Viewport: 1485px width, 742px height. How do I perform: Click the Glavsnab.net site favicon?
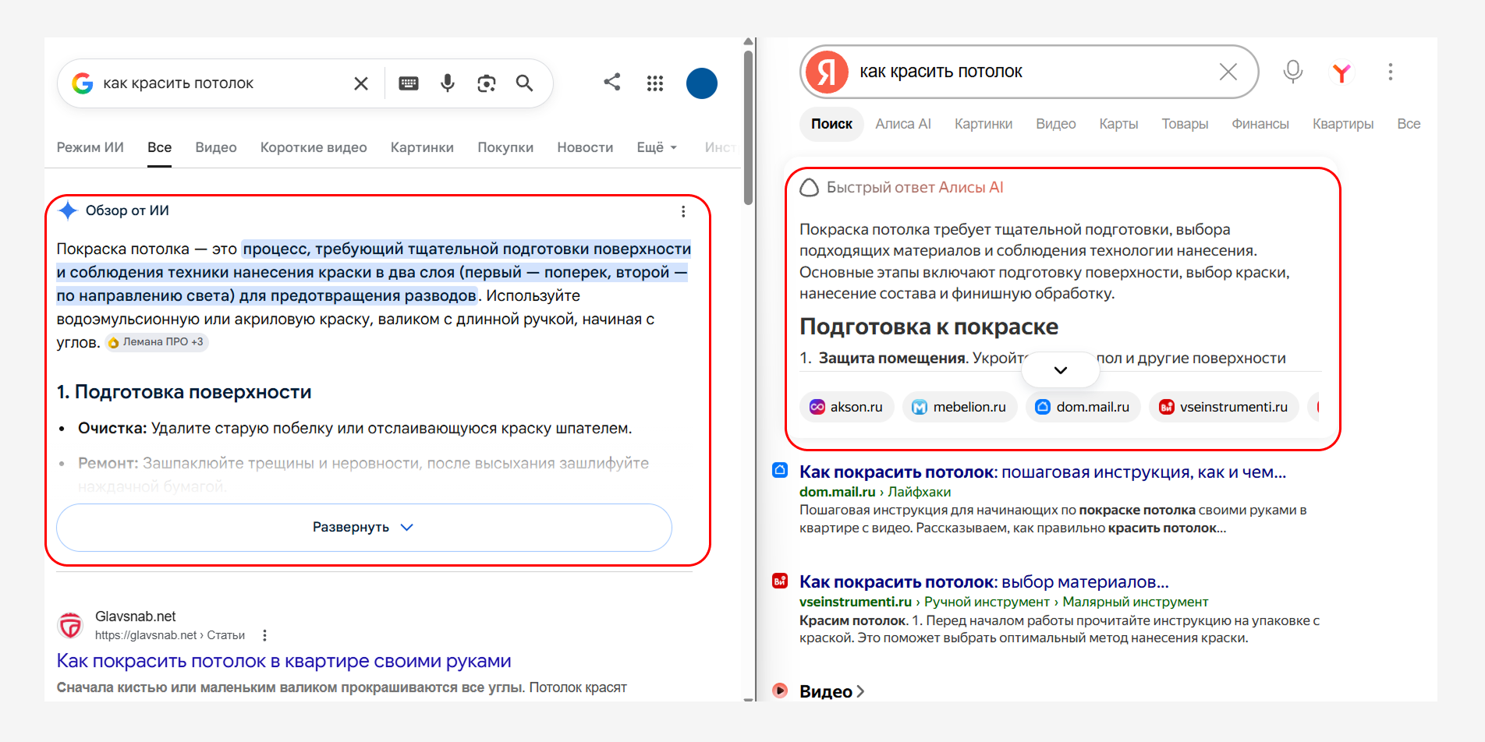pyautogui.click(x=71, y=625)
